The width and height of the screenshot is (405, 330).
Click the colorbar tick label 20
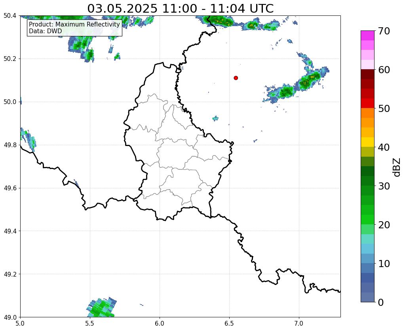coord(384,225)
